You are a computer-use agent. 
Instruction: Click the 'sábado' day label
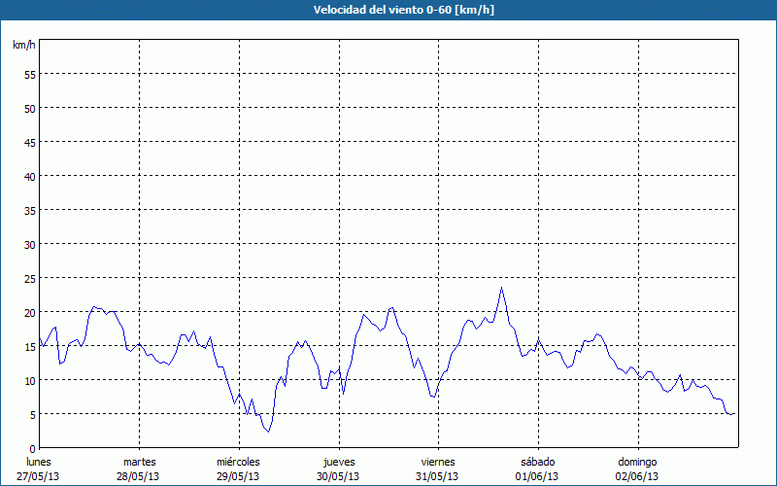click(537, 462)
